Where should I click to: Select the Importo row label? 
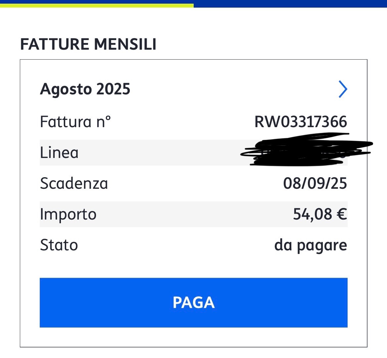coord(68,214)
